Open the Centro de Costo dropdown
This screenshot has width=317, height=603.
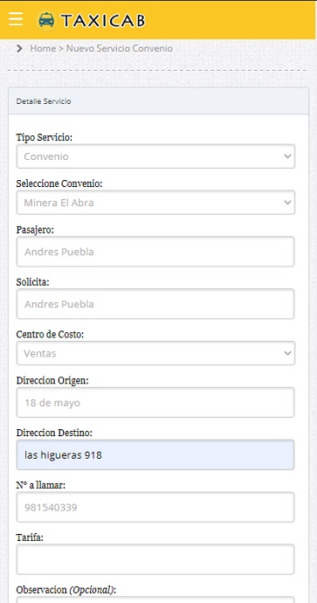[x=155, y=353]
